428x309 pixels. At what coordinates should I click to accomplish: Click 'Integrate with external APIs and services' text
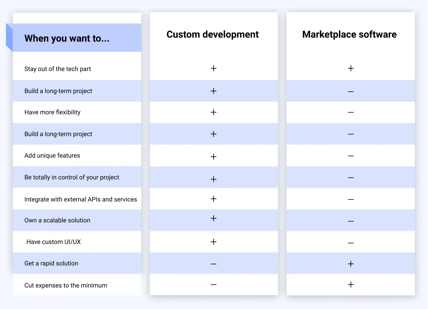tap(81, 199)
